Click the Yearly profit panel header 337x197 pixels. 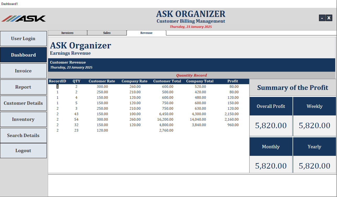pos(315,147)
